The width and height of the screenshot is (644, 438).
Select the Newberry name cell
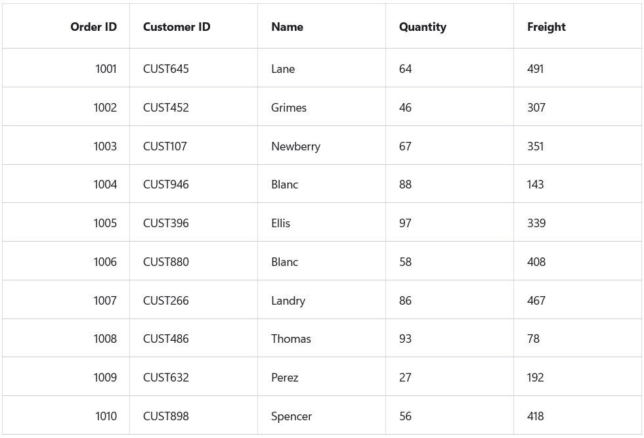click(295, 146)
